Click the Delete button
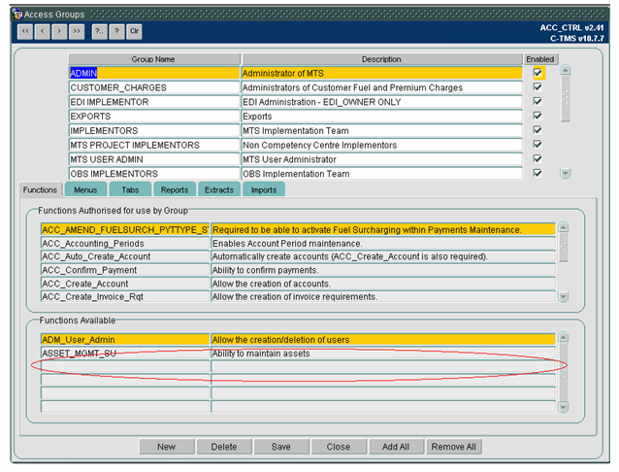 (224, 447)
